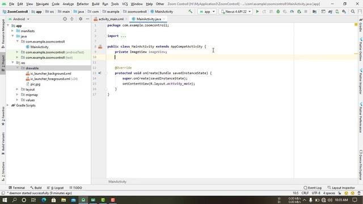Open the Android project view dropdown
The image size is (363, 204).
click(19, 19)
